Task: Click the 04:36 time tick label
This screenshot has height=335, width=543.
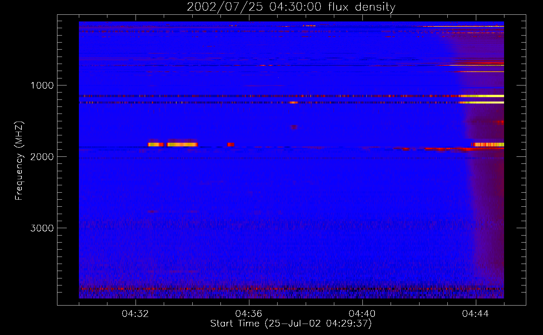Action: (x=249, y=314)
